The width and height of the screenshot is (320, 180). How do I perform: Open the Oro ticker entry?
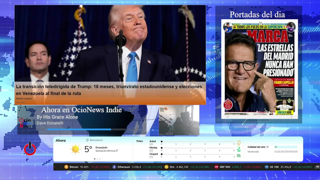187,167
